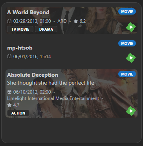The height and width of the screenshot is (146, 143).
Task: Open the Absolute Deception title
Action: (x=33, y=75)
